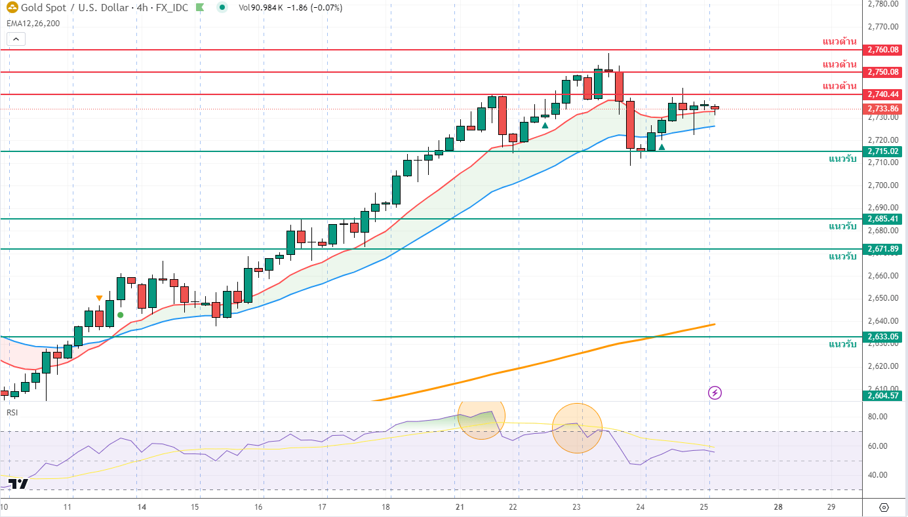Select the 2,715.02 support price label
The width and height of the screenshot is (908, 517).
click(x=882, y=151)
